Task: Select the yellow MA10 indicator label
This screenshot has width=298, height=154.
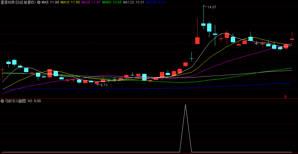Action: [x=70, y=2]
